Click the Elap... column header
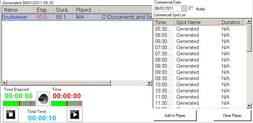The width and height of the screenshot is (253, 123). [x=44, y=10]
